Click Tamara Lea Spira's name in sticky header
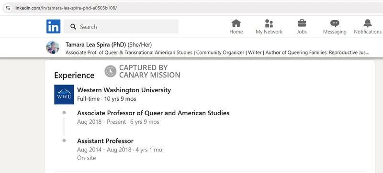Screen dimensions: 383x173 95,44
